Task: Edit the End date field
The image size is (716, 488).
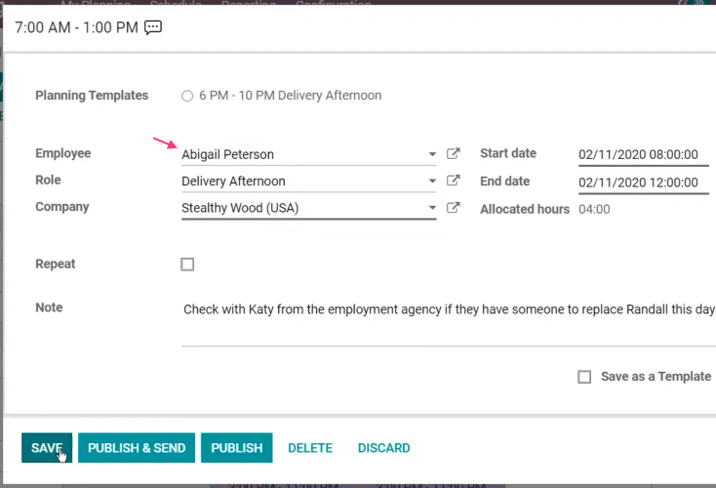Action: 644,183
